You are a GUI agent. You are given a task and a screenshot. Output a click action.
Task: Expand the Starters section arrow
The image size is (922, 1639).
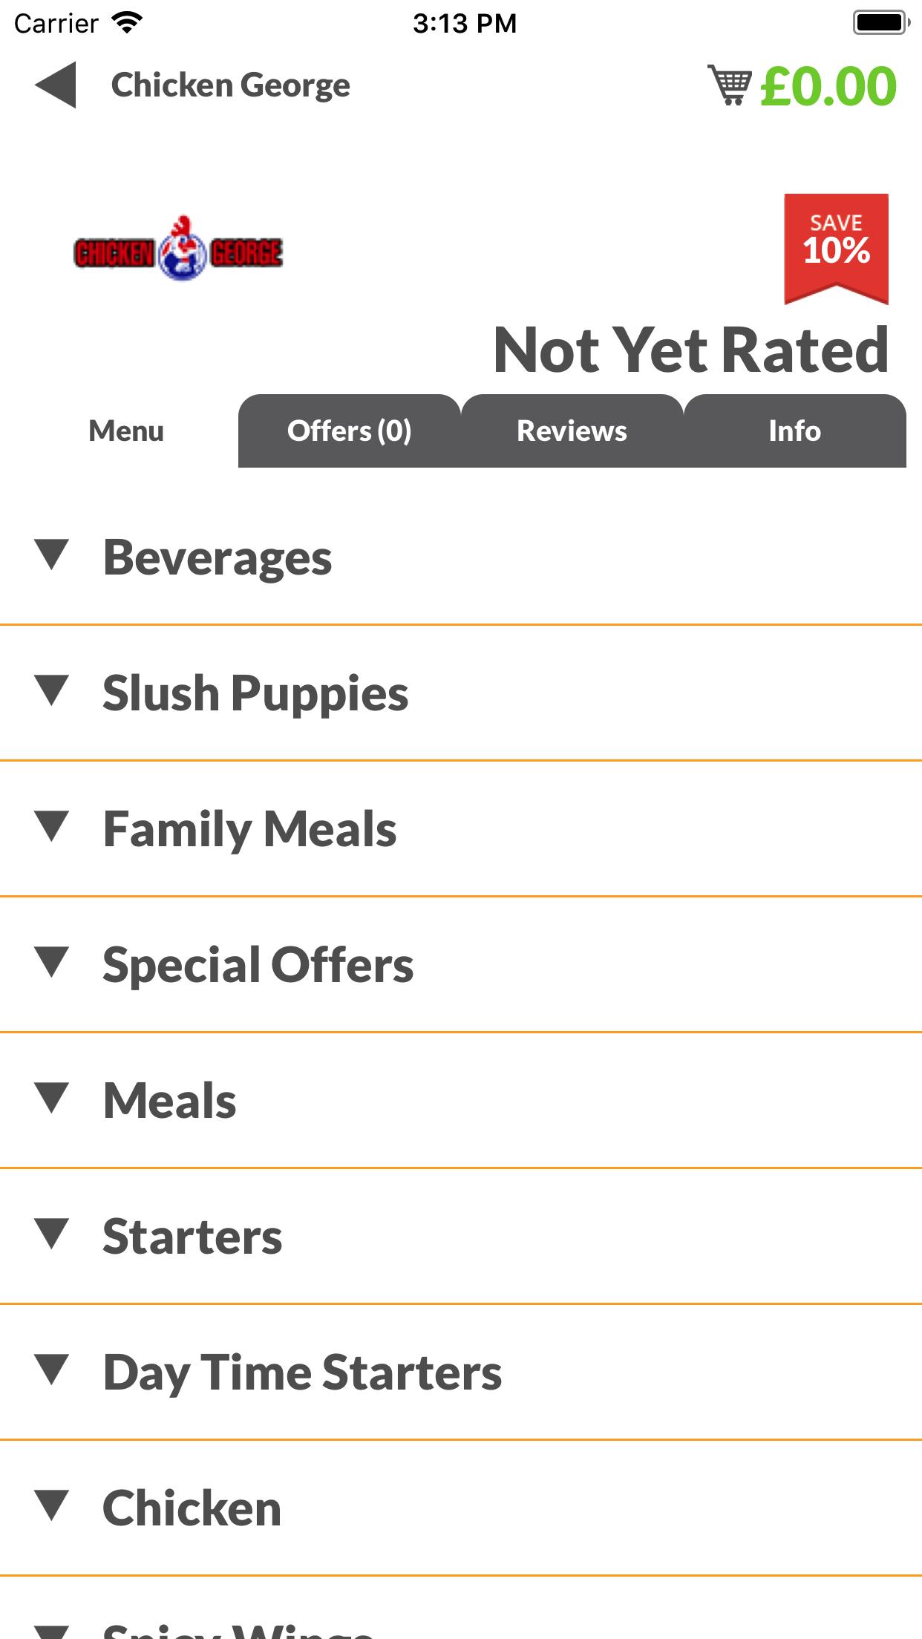(52, 1234)
